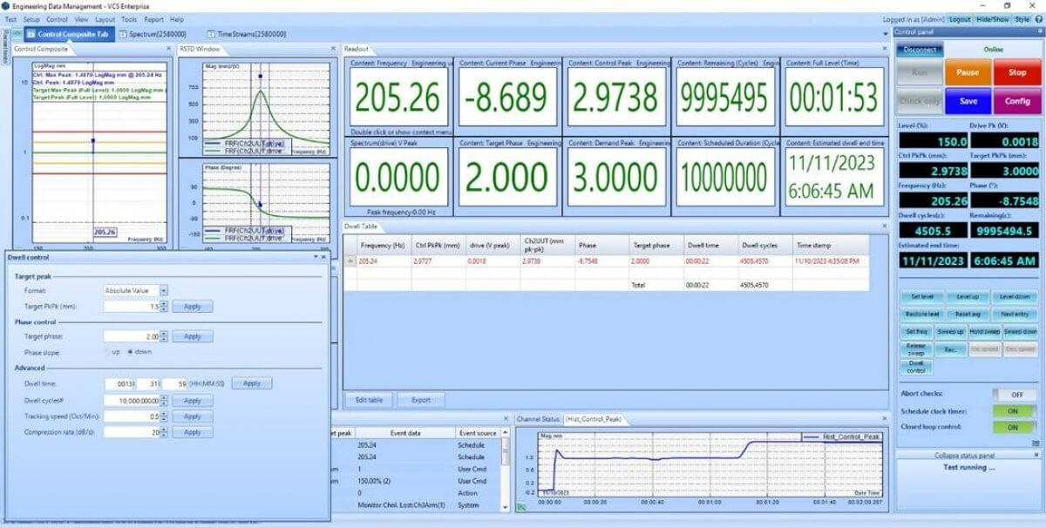1046x528 pixels.
Task: Click the Level up button
Action: point(968,297)
